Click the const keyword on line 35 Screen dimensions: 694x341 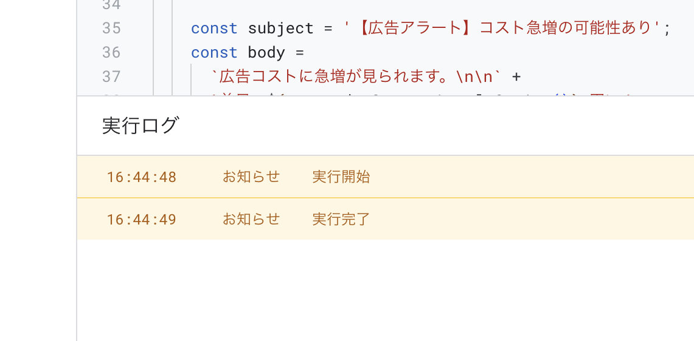click(x=214, y=29)
